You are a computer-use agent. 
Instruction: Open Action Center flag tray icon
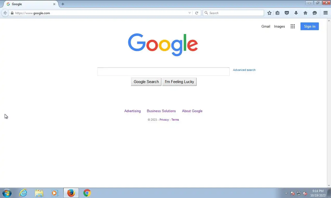point(292,193)
